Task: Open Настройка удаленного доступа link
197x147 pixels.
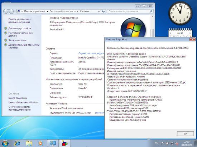Action: click(x=20, y=34)
